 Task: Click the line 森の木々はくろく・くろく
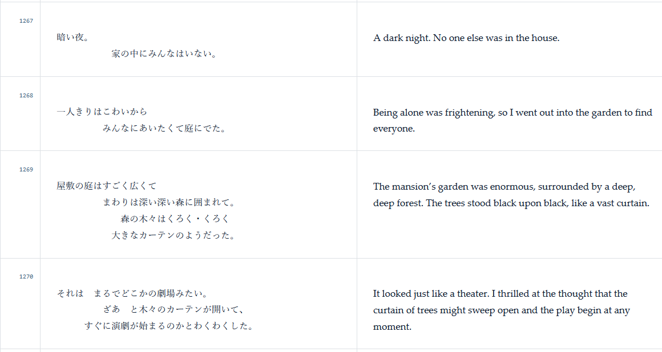click(175, 219)
